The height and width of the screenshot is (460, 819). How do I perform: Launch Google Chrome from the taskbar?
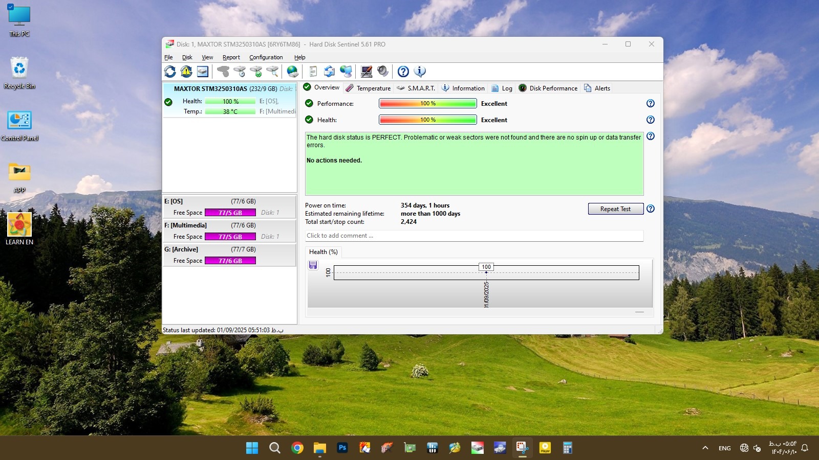297,448
